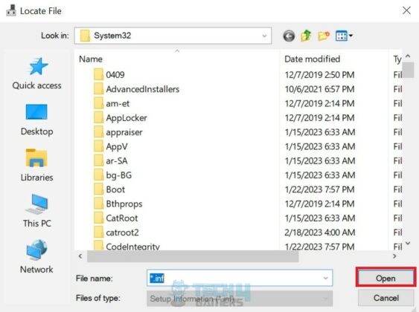Screen dimensions: 419x312
Task: Select the Bthprops folder icon
Action: tap(98, 204)
